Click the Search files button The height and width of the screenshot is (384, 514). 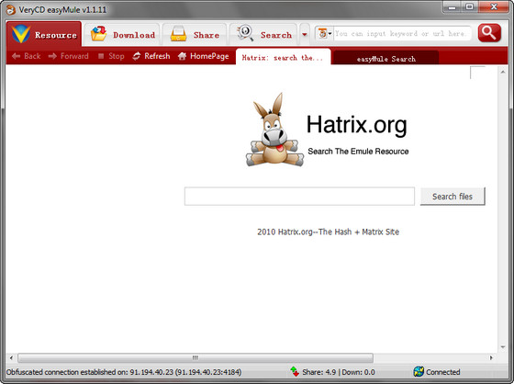click(453, 197)
